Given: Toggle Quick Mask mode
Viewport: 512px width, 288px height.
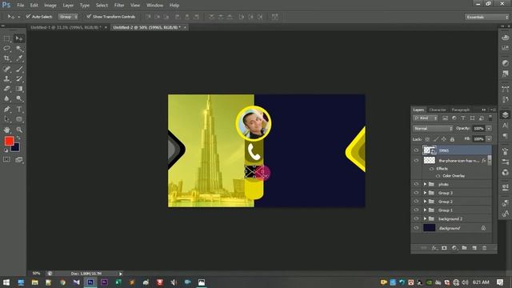Looking at the screenshot, I should (x=6, y=159).
